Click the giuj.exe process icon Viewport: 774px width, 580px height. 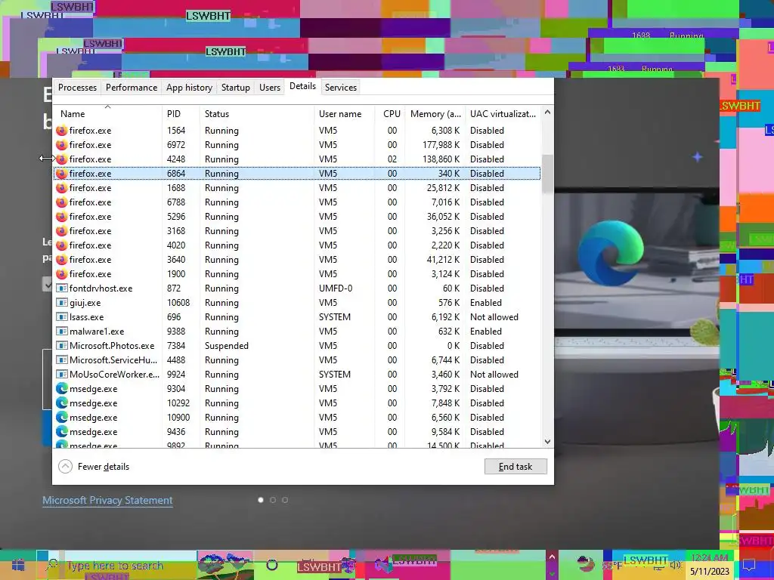tap(62, 302)
